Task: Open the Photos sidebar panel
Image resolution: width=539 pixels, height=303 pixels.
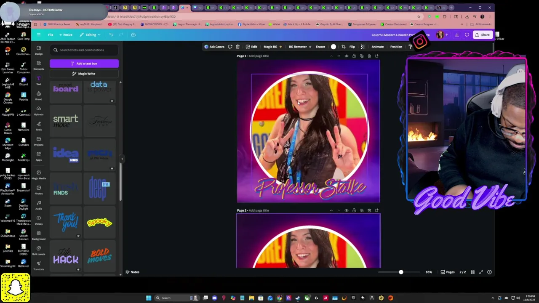Action: [x=39, y=190]
